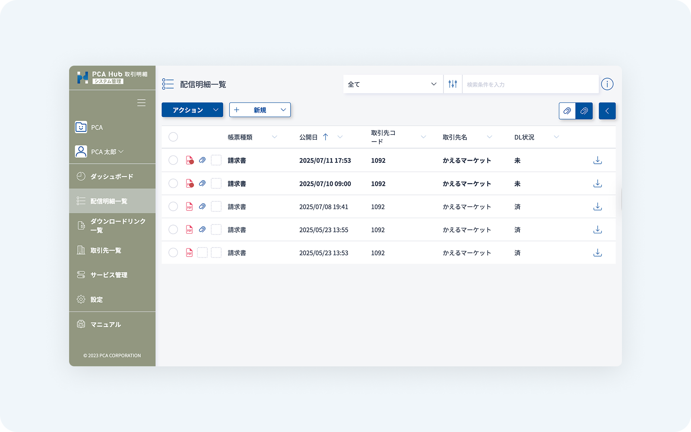The height and width of the screenshot is (432, 691).
Task: Open 取引先一覧 in the sidebar
Action: tap(112, 250)
